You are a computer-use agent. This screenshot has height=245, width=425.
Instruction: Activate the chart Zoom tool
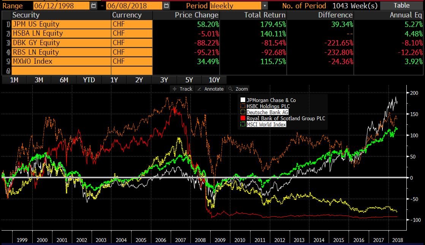tap(238, 89)
